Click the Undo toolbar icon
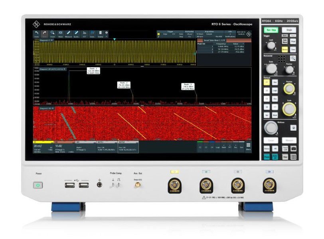Screen dimensions: 324x239 [37, 34]
